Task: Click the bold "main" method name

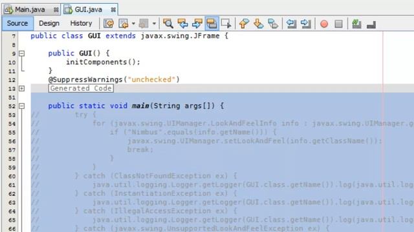Action: 140,106
